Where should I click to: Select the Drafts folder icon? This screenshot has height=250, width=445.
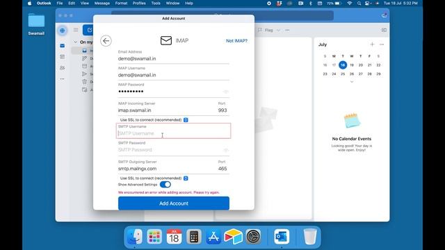click(85, 58)
